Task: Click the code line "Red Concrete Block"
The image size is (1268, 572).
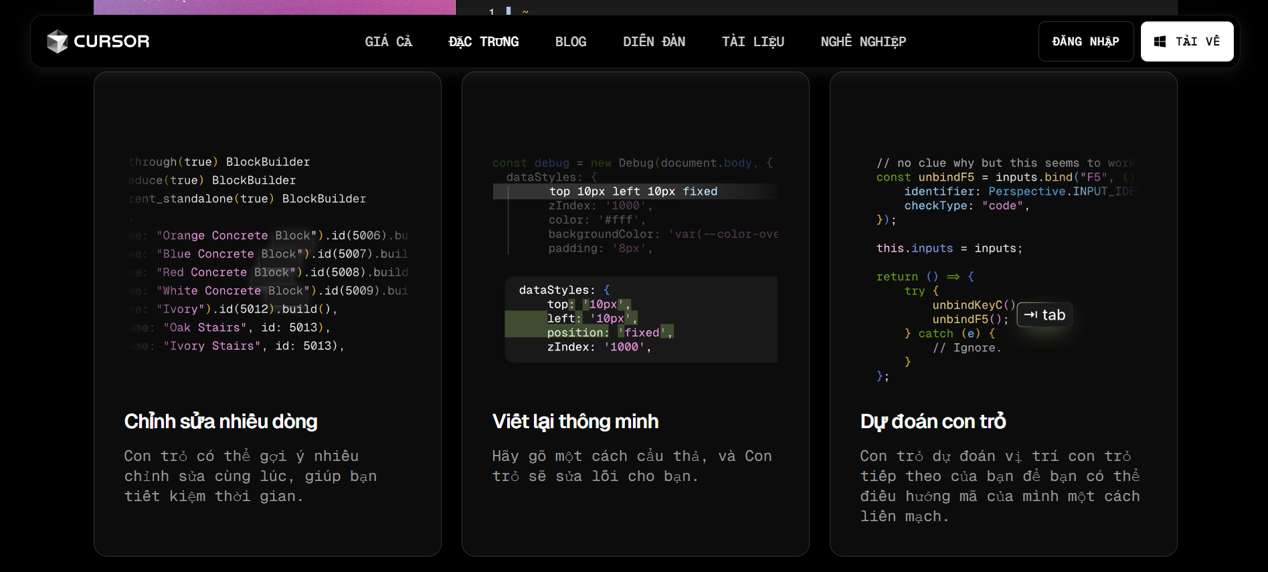Action: point(269,272)
